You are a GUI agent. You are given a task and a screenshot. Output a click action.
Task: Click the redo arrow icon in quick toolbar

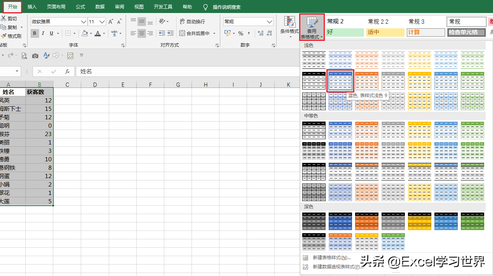click(11, 55)
